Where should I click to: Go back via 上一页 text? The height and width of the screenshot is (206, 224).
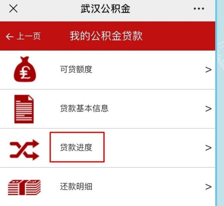point(29,36)
